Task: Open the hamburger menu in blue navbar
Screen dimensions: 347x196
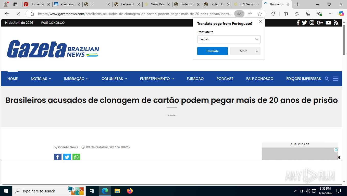Action: (x=336, y=79)
